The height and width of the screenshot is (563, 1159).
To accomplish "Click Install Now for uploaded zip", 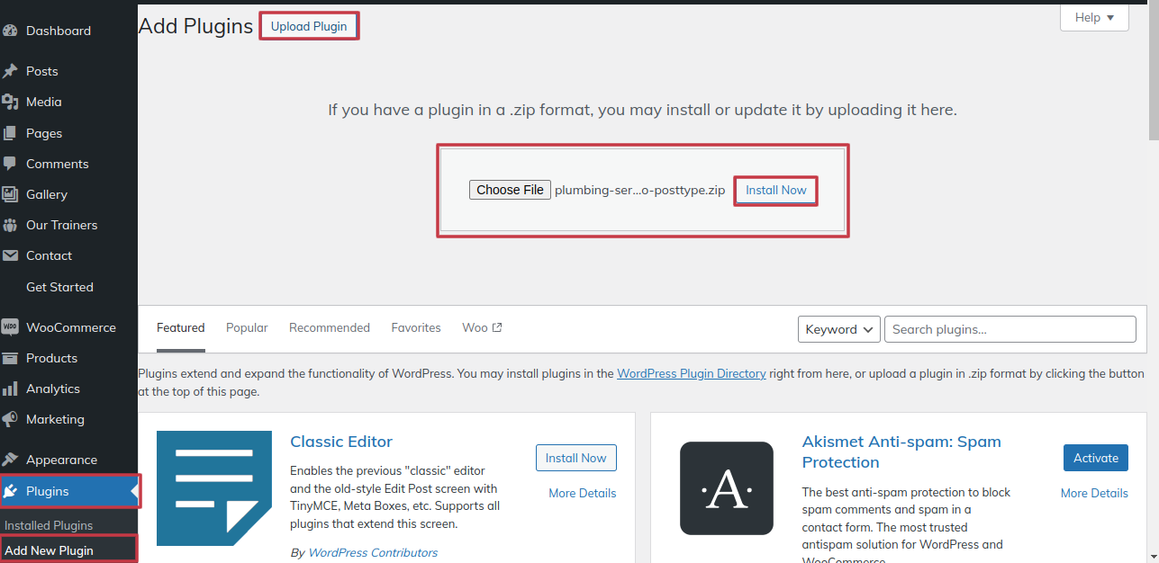I will click(776, 190).
